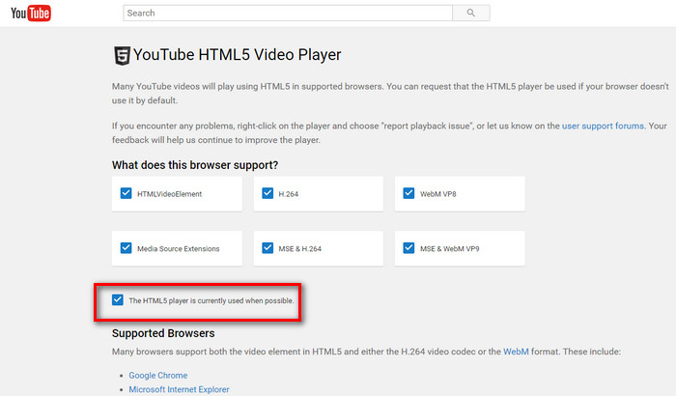
Task: Uncheck HTML5 player currently used checkbox
Action: pos(118,299)
